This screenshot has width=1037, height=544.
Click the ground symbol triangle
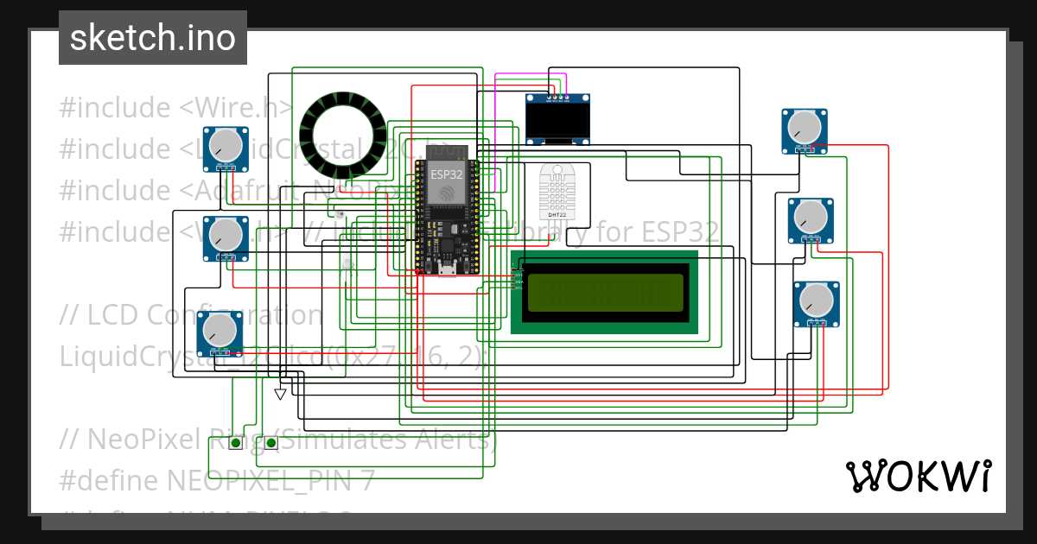click(279, 395)
